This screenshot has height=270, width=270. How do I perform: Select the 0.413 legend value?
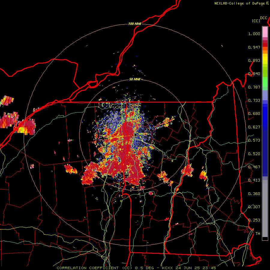254,180
